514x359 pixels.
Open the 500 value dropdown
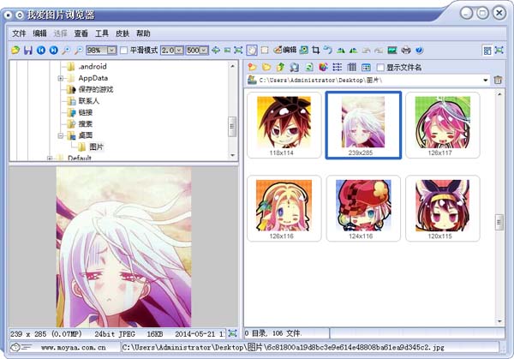tap(204, 51)
